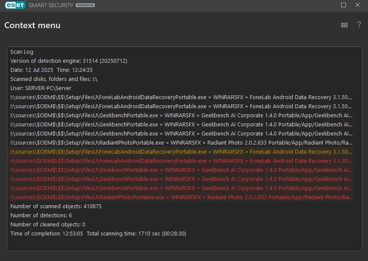Click the PREMIUM badge in the title bar

pyautogui.click(x=85, y=5)
